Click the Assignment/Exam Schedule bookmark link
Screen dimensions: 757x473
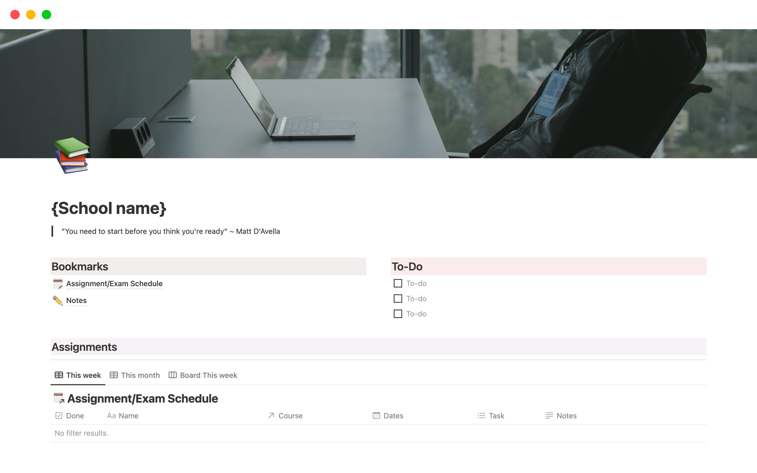114,283
